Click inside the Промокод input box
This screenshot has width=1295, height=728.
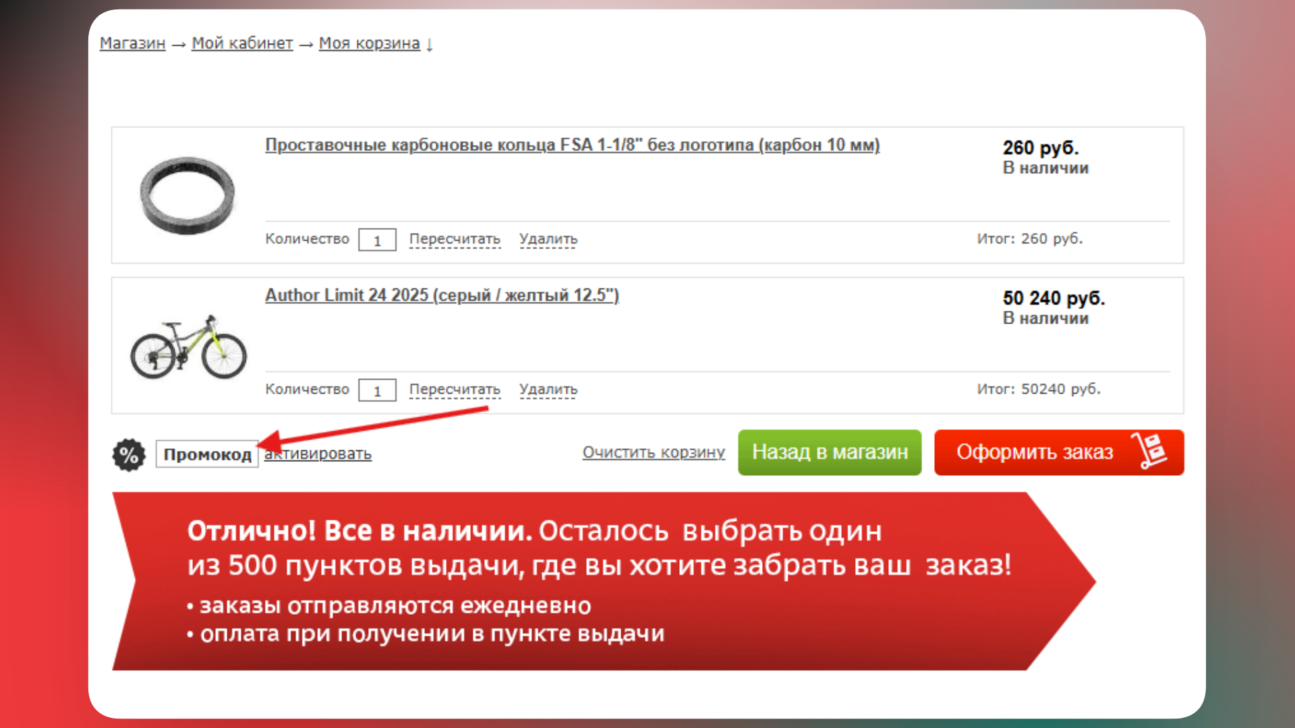[207, 454]
